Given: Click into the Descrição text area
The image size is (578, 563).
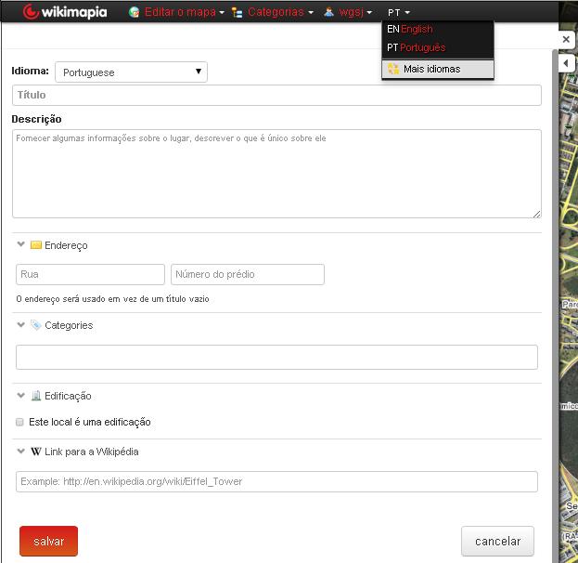Looking at the screenshot, I should pyautogui.click(x=276, y=174).
